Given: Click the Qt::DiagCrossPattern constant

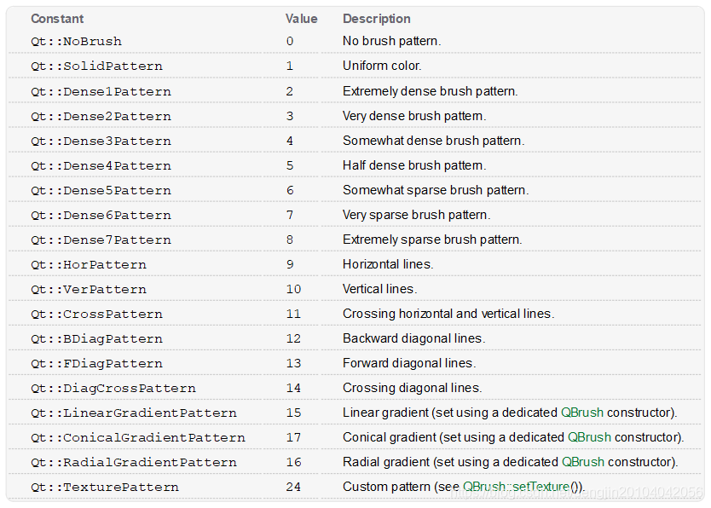Looking at the screenshot, I should [113, 389].
